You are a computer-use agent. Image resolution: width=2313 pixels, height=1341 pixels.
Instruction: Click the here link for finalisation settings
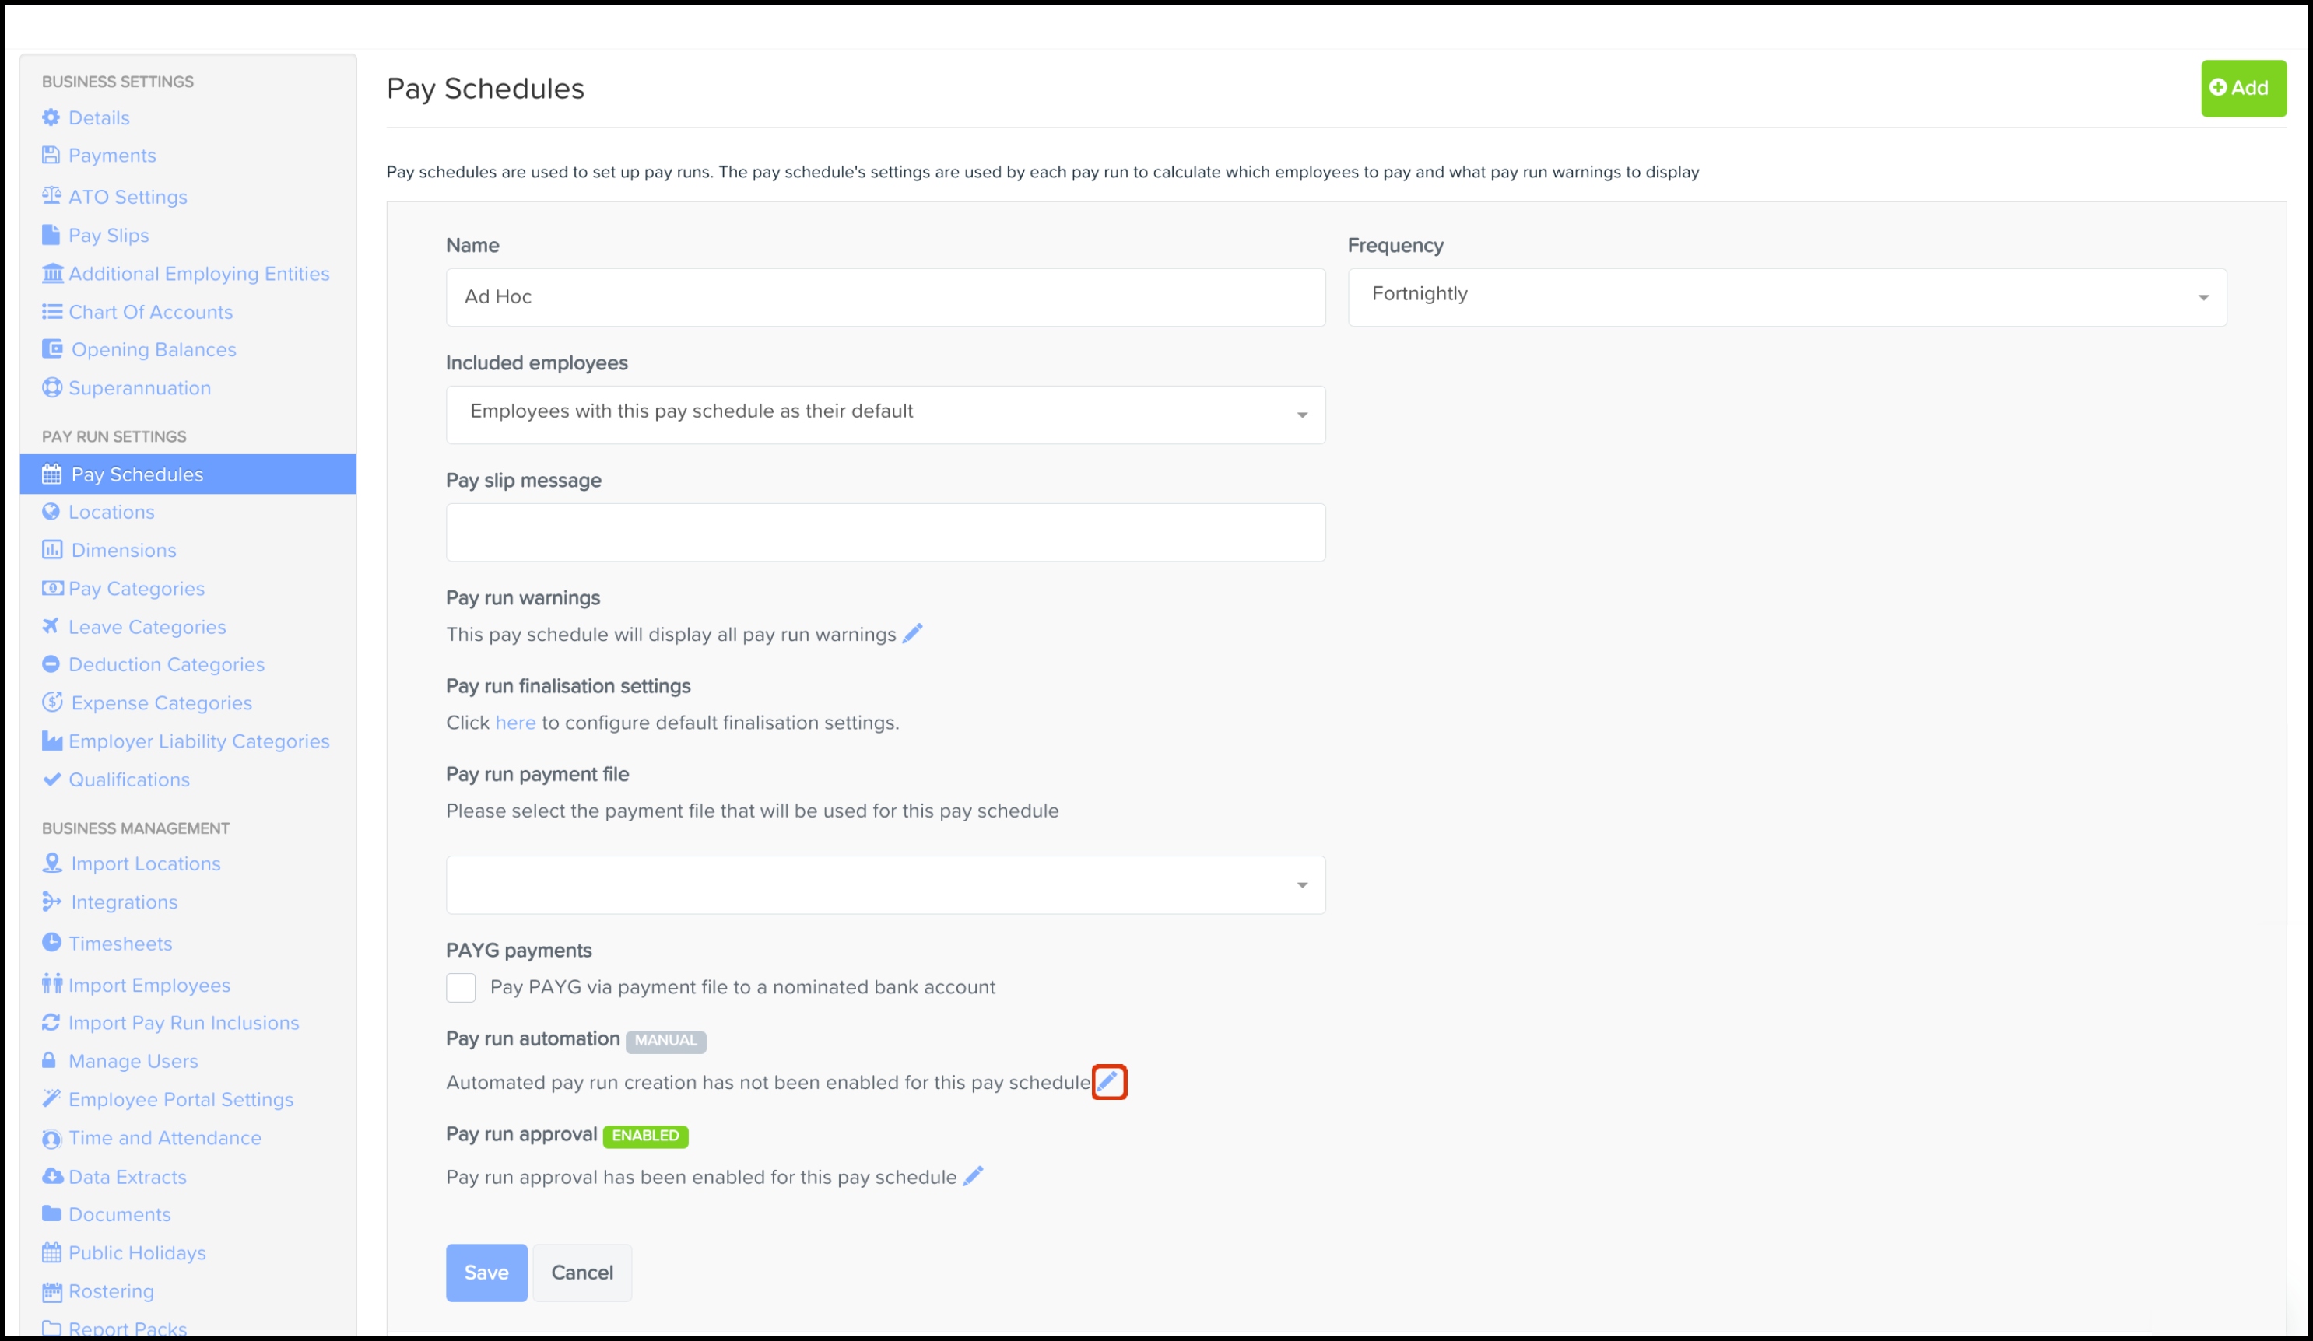pyautogui.click(x=515, y=722)
